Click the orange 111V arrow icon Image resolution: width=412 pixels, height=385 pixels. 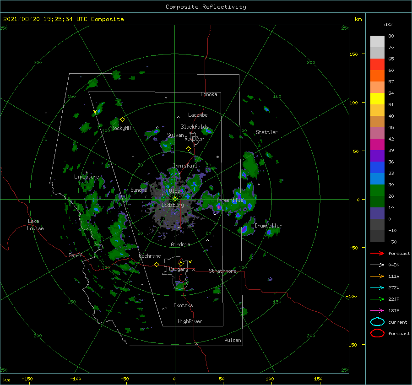tap(377, 276)
